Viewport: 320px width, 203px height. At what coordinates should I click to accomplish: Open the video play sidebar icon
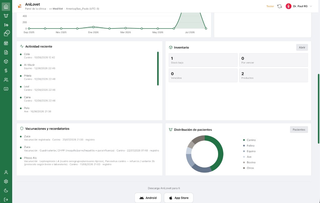click(x=6, y=89)
